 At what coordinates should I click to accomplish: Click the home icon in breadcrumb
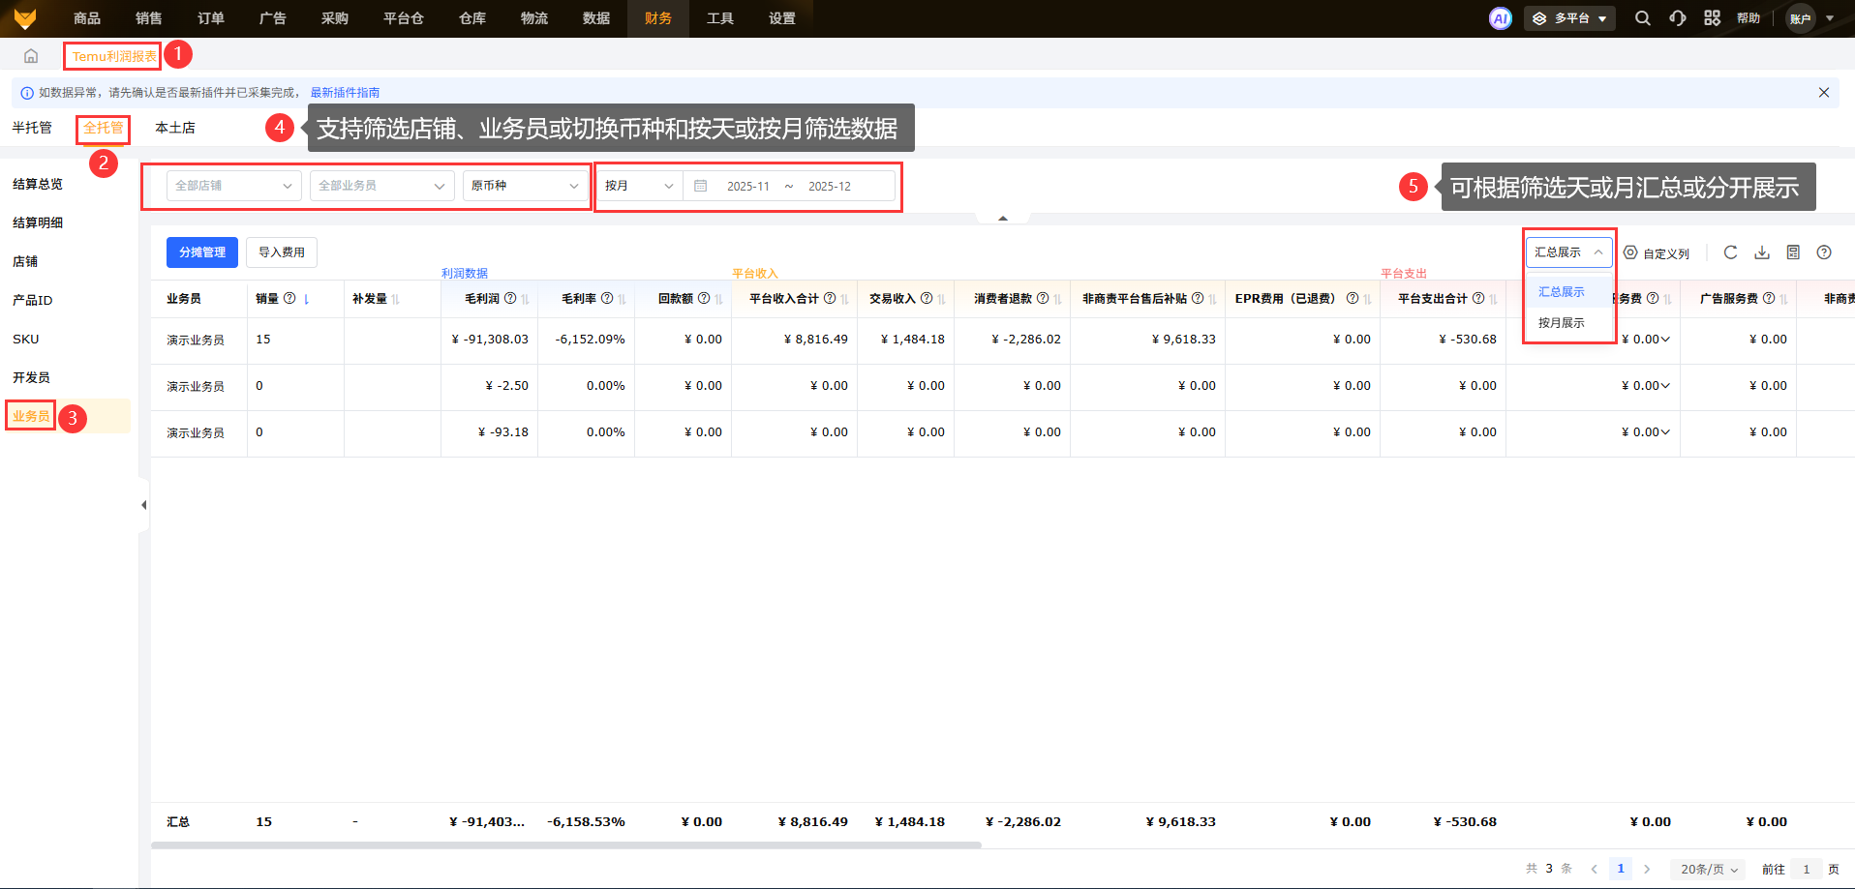pyautogui.click(x=31, y=56)
